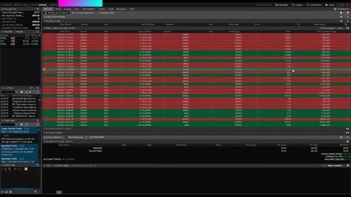
Task: Open the Education tab
Action: click(122, 9)
